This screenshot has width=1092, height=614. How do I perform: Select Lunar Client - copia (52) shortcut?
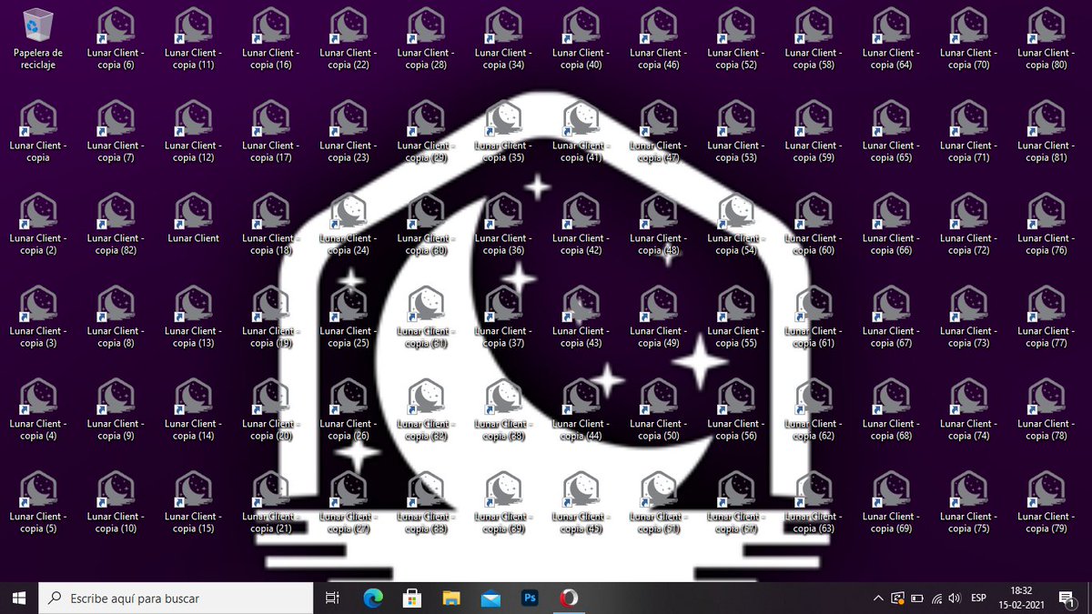point(736,40)
